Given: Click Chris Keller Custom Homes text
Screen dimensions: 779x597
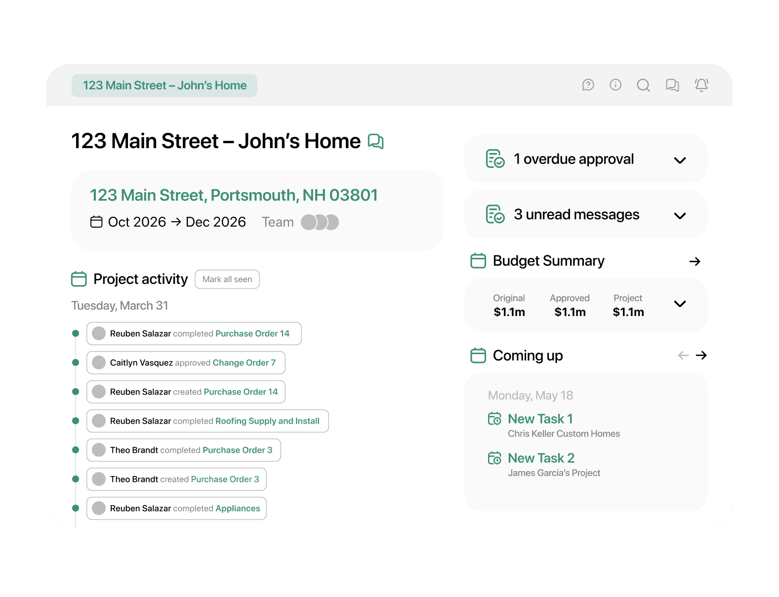Looking at the screenshot, I should [564, 434].
